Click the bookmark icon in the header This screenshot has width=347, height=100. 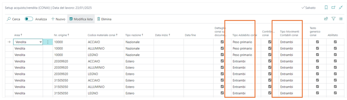point(326,7)
